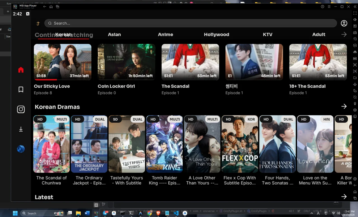Screen dimensions: 358x217
Task: Click the 'Our Sticky Love' title text
Action: (52, 86)
